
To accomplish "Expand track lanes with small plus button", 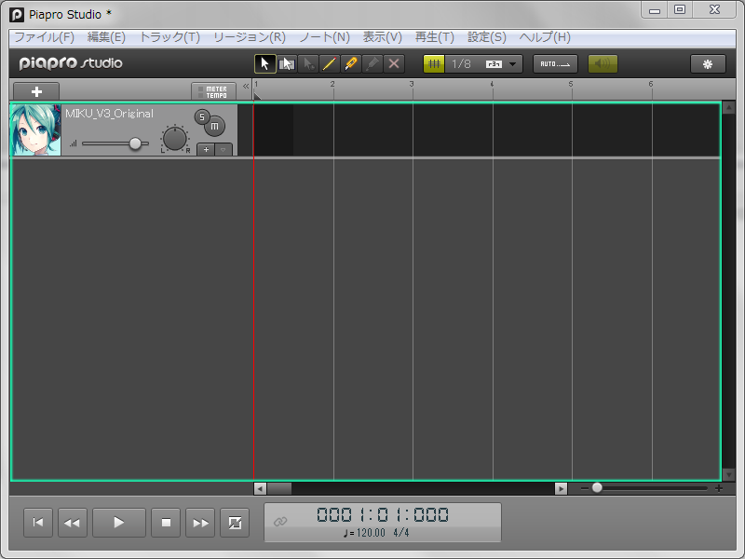I will pyautogui.click(x=207, y=149).
